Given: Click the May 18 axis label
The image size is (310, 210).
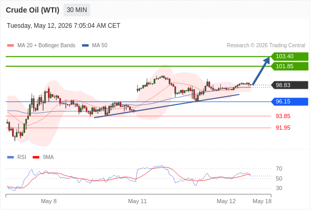Looking at the screenshot, I should 262,201.
